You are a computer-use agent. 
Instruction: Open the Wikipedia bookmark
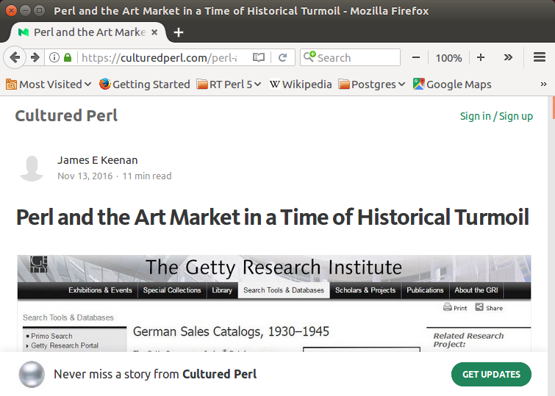301,84
